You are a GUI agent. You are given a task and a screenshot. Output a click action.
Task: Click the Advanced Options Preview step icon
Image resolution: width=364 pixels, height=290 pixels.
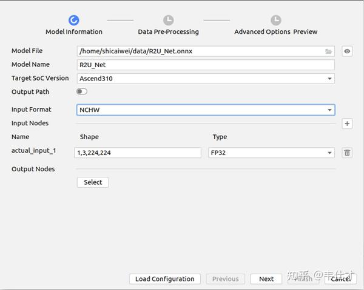(x=275, y=21)
